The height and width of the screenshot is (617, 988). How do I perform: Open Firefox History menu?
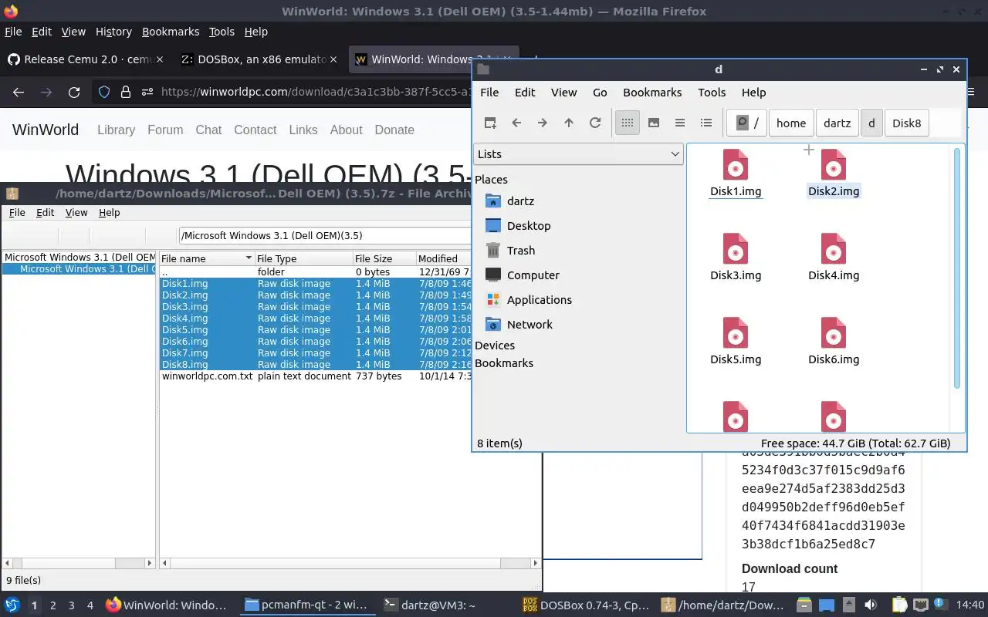113,32
